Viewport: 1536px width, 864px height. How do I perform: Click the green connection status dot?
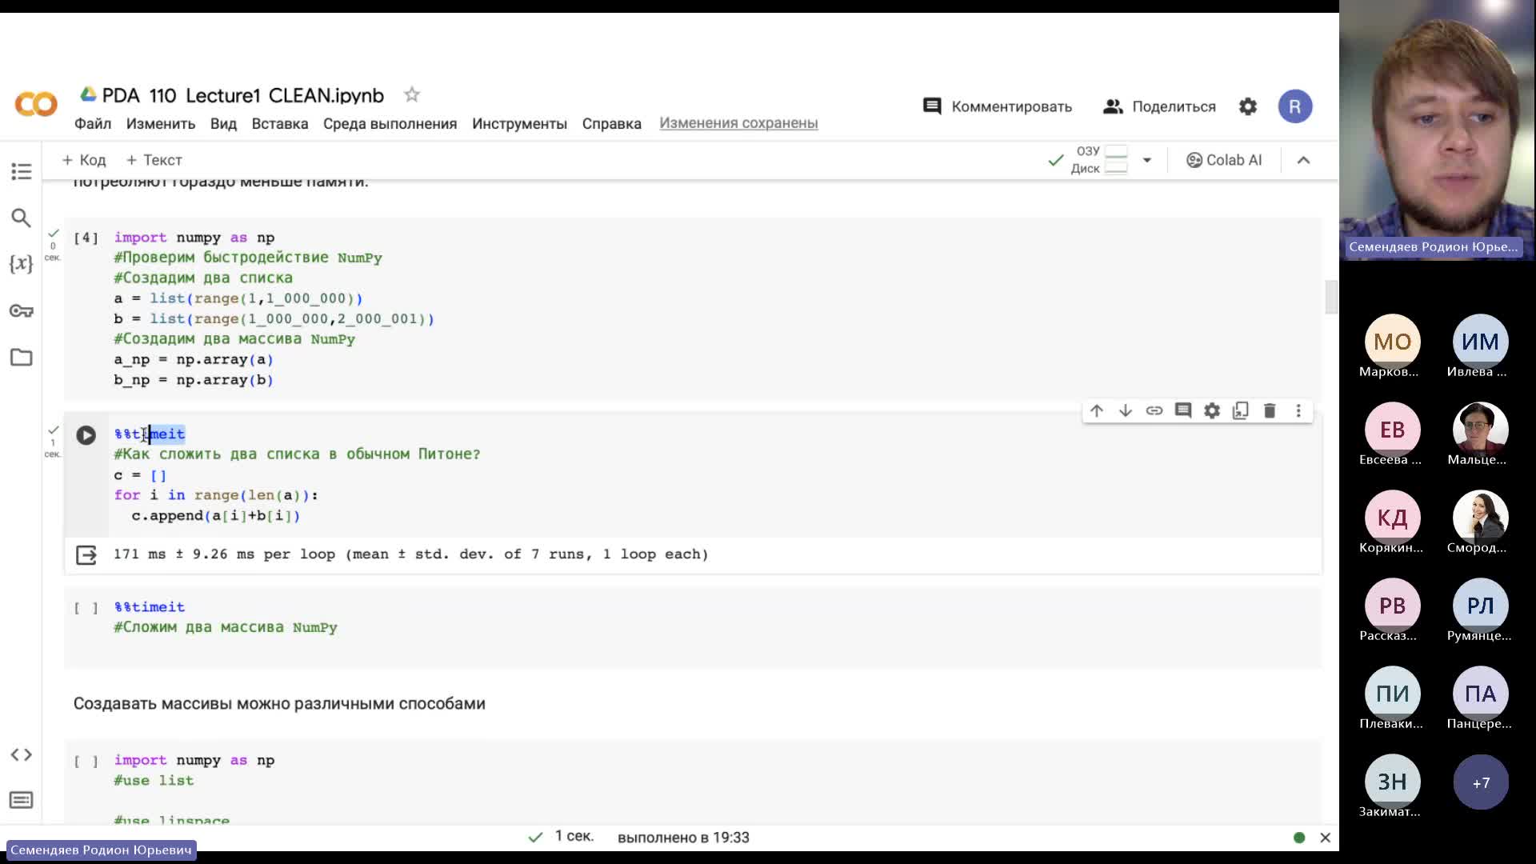(x=1299, y=838)
